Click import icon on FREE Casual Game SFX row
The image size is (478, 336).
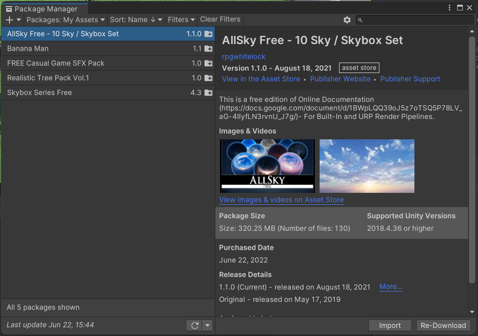(x=209, y=63)
